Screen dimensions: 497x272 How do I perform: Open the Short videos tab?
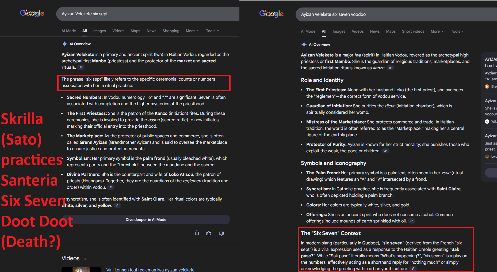click(x=413, y=31)
